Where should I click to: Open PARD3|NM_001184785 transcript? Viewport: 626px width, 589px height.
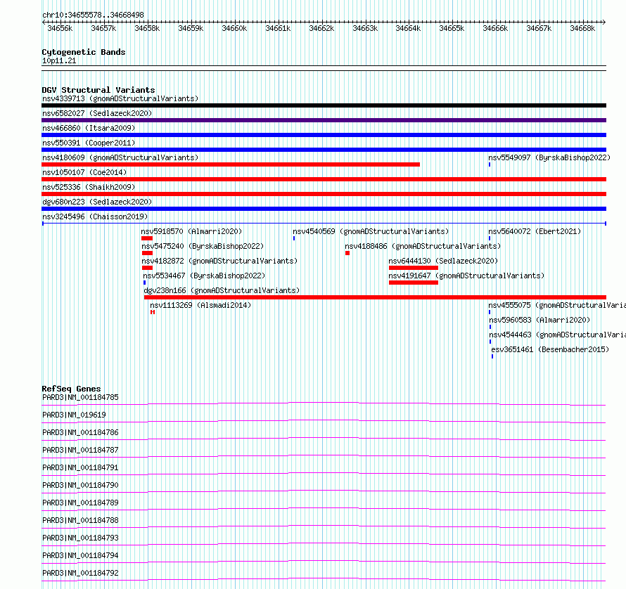[x=80, y=397]
